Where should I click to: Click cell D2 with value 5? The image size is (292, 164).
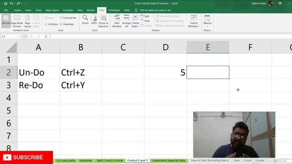point(166,72)
